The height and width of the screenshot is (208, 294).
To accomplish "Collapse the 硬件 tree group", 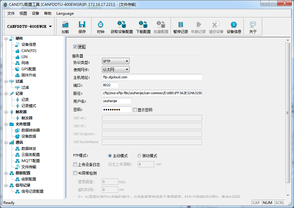I will [6, 39].
